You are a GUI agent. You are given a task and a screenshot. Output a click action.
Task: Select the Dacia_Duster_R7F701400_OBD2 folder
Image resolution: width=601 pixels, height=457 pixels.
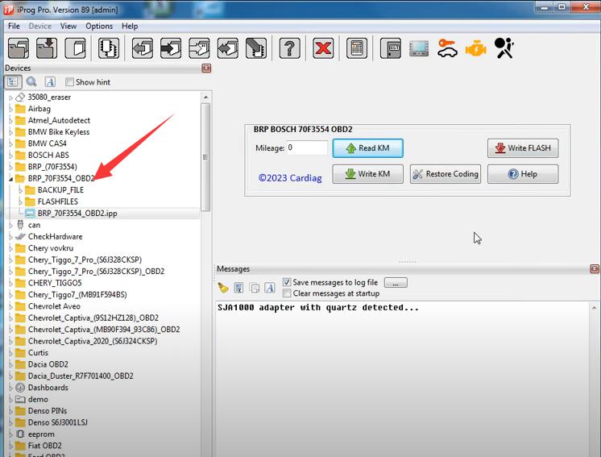(81, 376)
